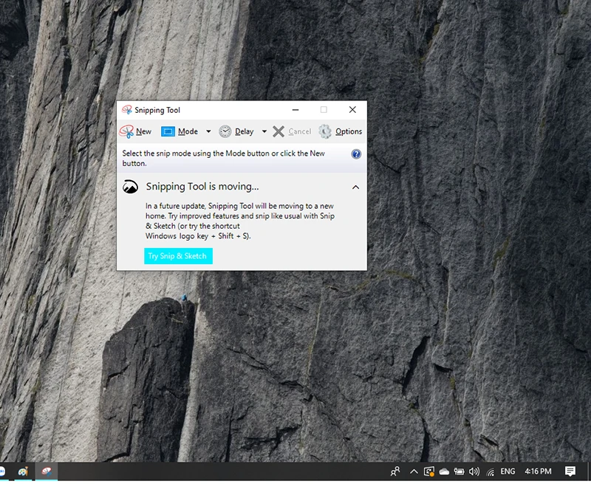
Task: Minimize the Snipping Tool window
Action: [295, 110]
